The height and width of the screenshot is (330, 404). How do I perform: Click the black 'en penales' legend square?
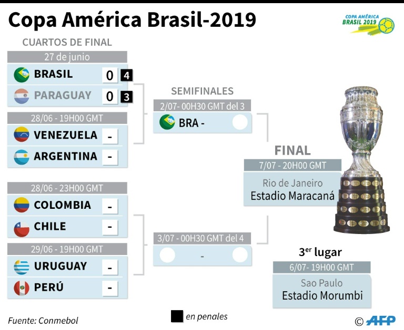[x=177, y=316]
